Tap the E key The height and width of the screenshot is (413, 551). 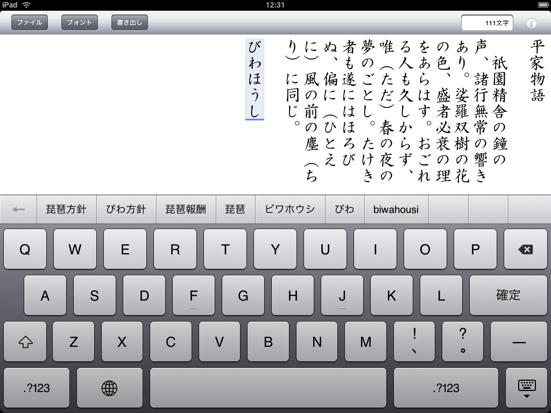click(x=125, y=250)
